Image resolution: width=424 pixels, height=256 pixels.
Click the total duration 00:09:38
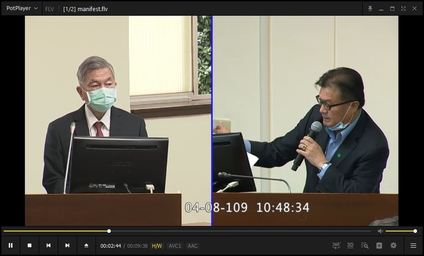137,246
